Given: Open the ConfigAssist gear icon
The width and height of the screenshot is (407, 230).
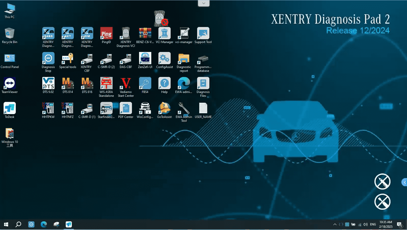Looking at the screenshot, I should pos(164,59).
